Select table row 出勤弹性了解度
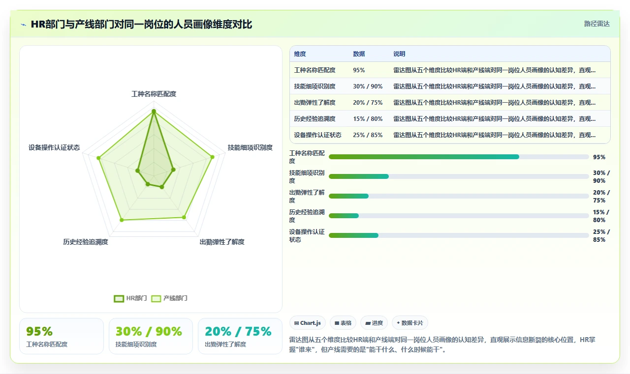Image resolution: width=630 pixels, height=374 pixels. pyautogui.click(x=450, y=103)
